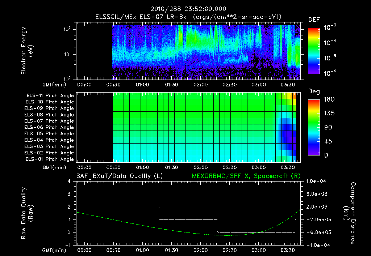Select the ELS-03 Pitch Angle row label
Viewport: 371px width, 256px height.
49,147
